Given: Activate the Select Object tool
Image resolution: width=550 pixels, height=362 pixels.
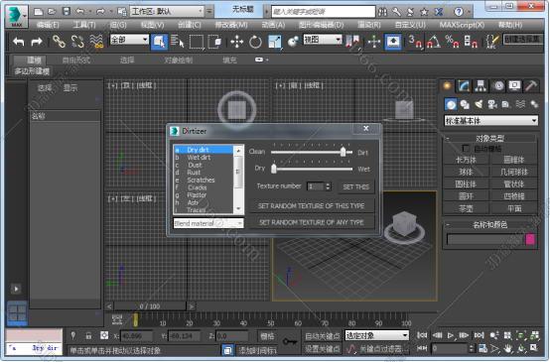Looking at the screenshot, I should (x=159, y=42).
